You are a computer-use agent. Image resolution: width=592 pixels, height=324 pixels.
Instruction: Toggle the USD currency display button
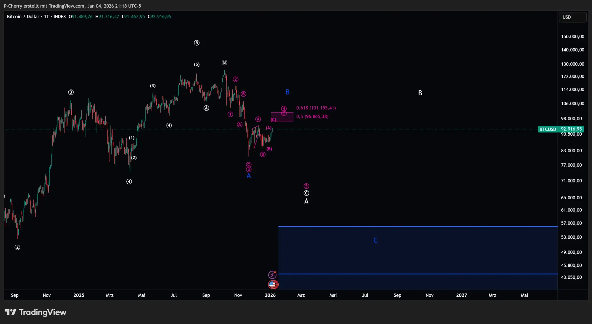[x=572, y=17]
